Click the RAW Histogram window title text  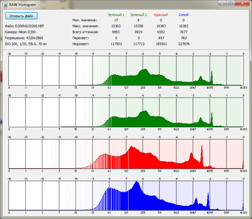(22, 5)
